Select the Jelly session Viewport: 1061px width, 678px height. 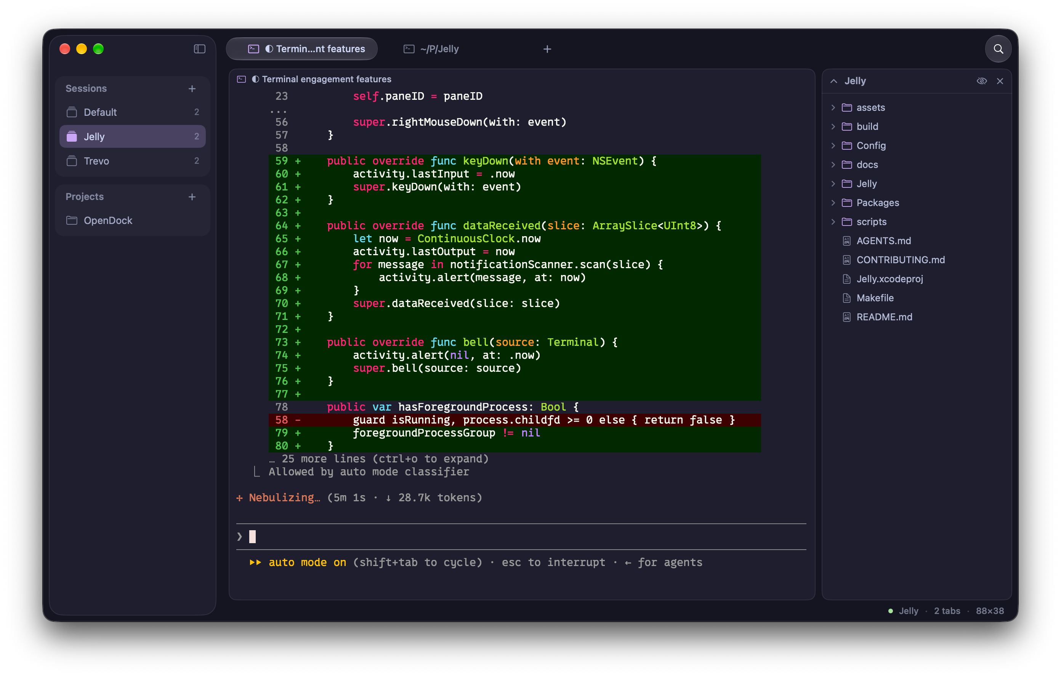[133, 136]
